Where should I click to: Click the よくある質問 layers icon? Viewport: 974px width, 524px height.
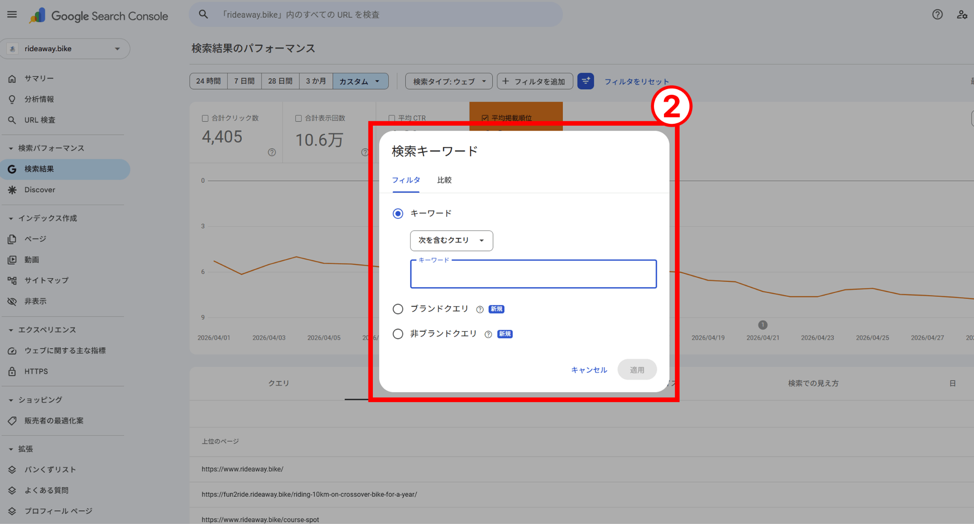coord(12,490)
